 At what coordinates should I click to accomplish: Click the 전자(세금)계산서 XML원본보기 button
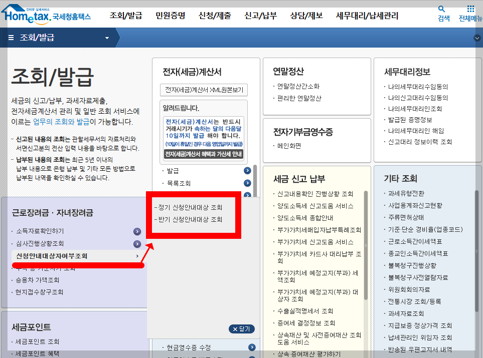coord(203,90)
